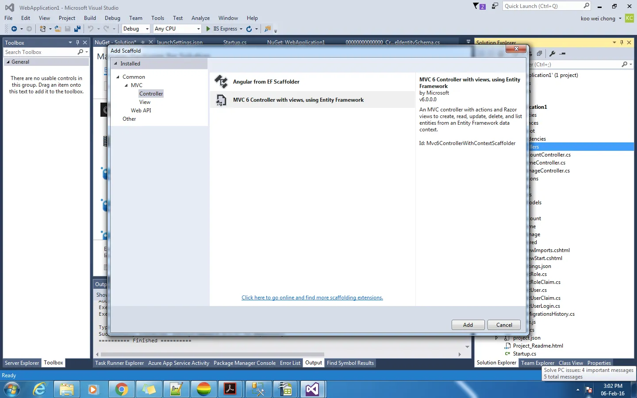Image resolution: width=637 pixels, height=398 pixels.
Task: Click the Find in Files toolbar icon
Action: point(267,29)
